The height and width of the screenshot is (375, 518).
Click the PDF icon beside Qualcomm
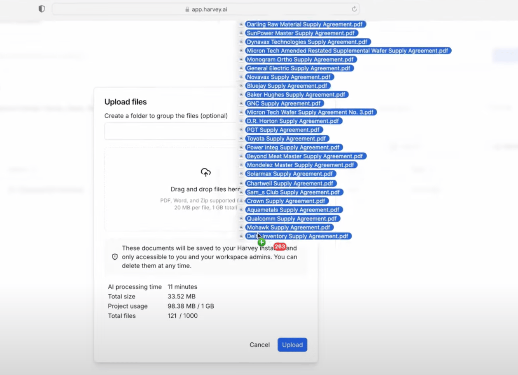241,218
